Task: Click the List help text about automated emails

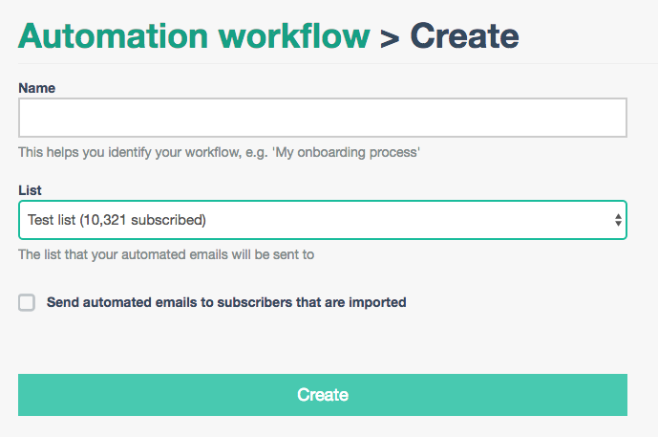Action: click(166, 254)
